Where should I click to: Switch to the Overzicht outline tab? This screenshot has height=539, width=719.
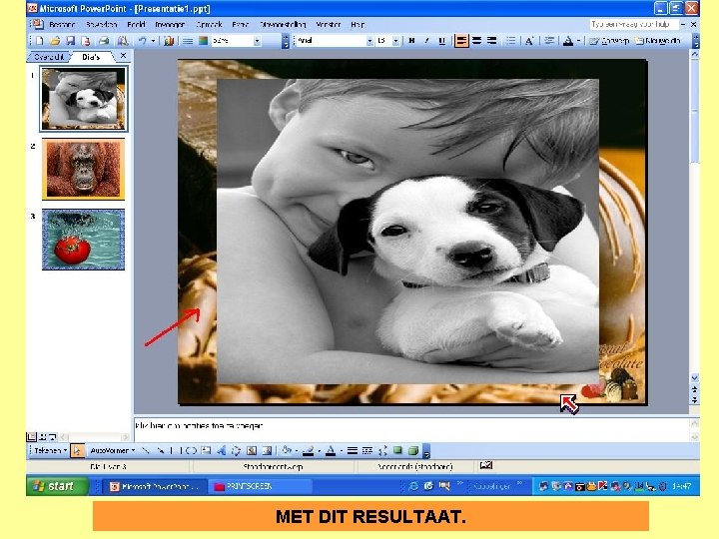coord(49,57)
